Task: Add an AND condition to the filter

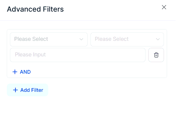Action: (22, 72)
